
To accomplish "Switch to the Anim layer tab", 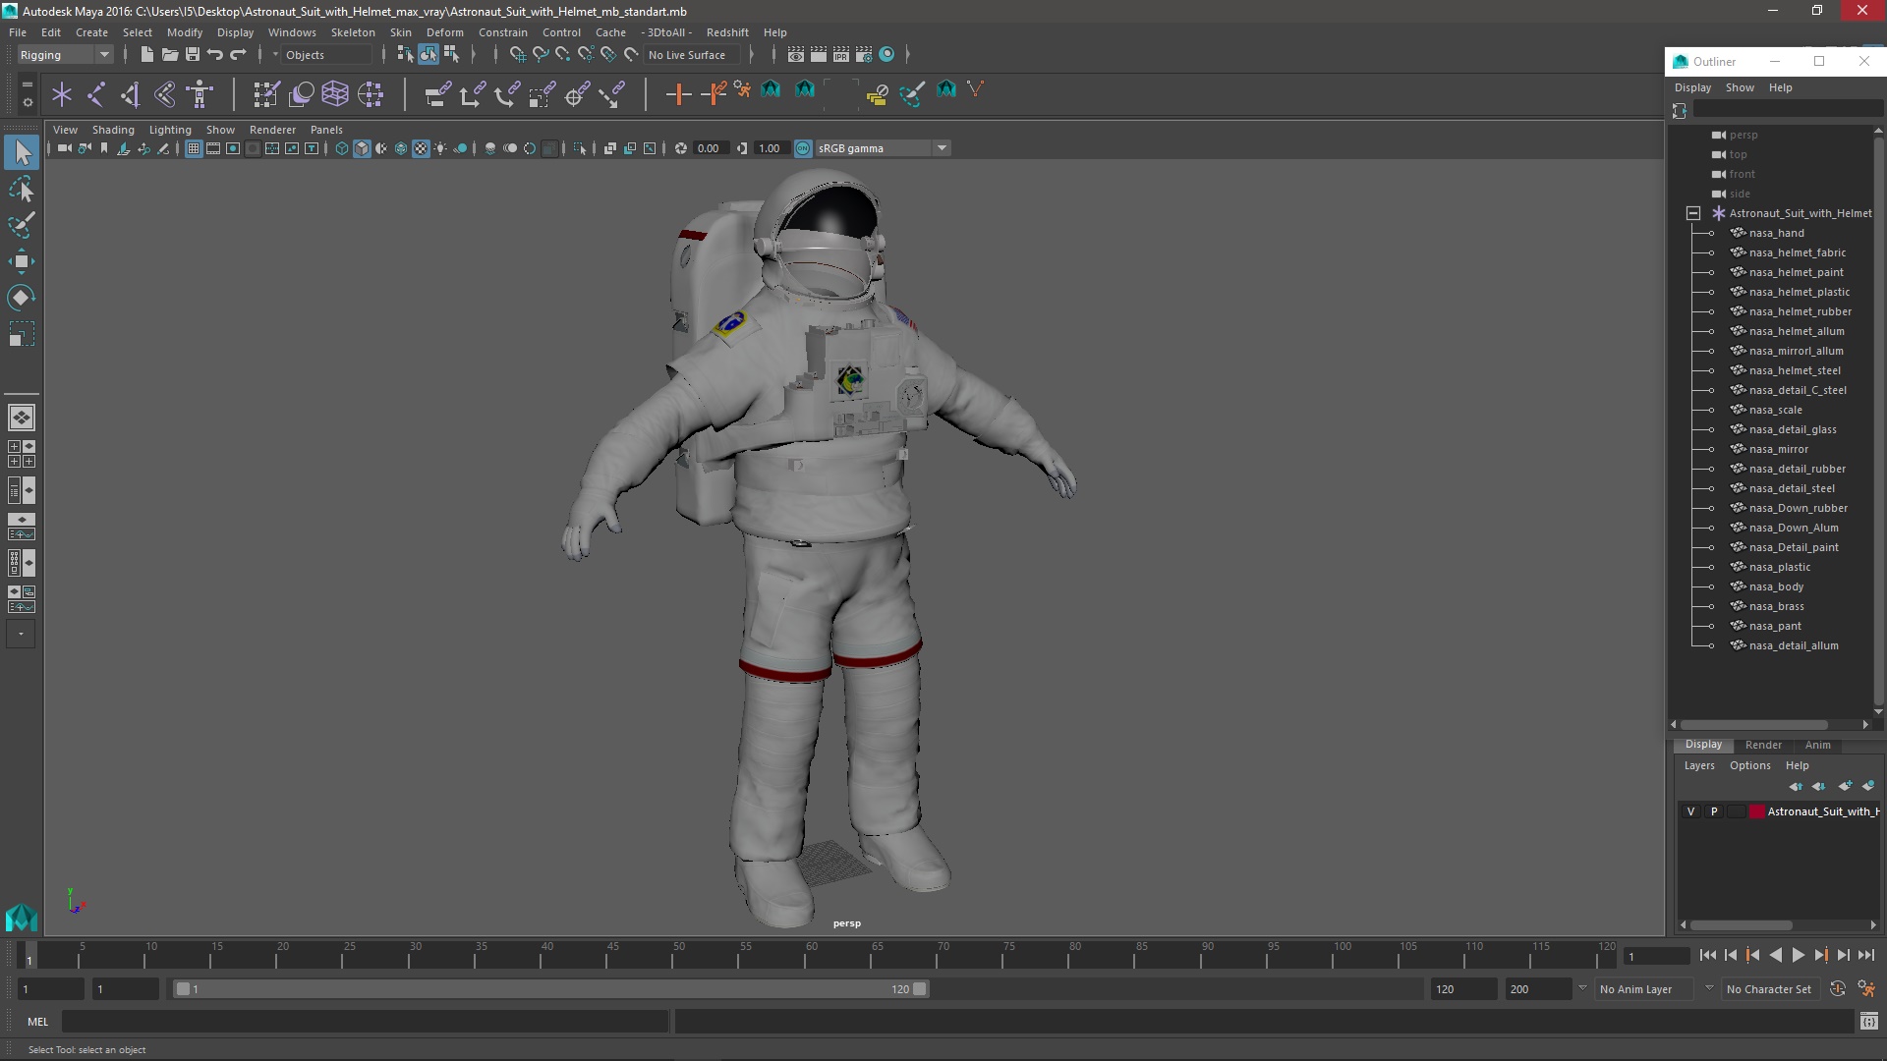I will (x=1817, y=745).
